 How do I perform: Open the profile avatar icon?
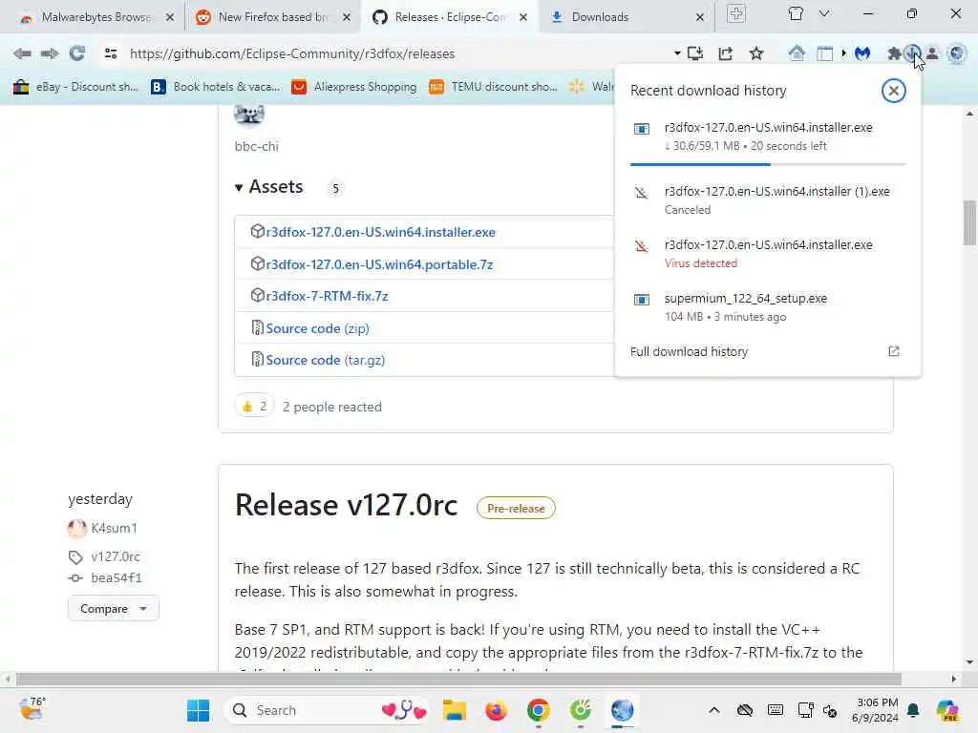tap(932, 53)
